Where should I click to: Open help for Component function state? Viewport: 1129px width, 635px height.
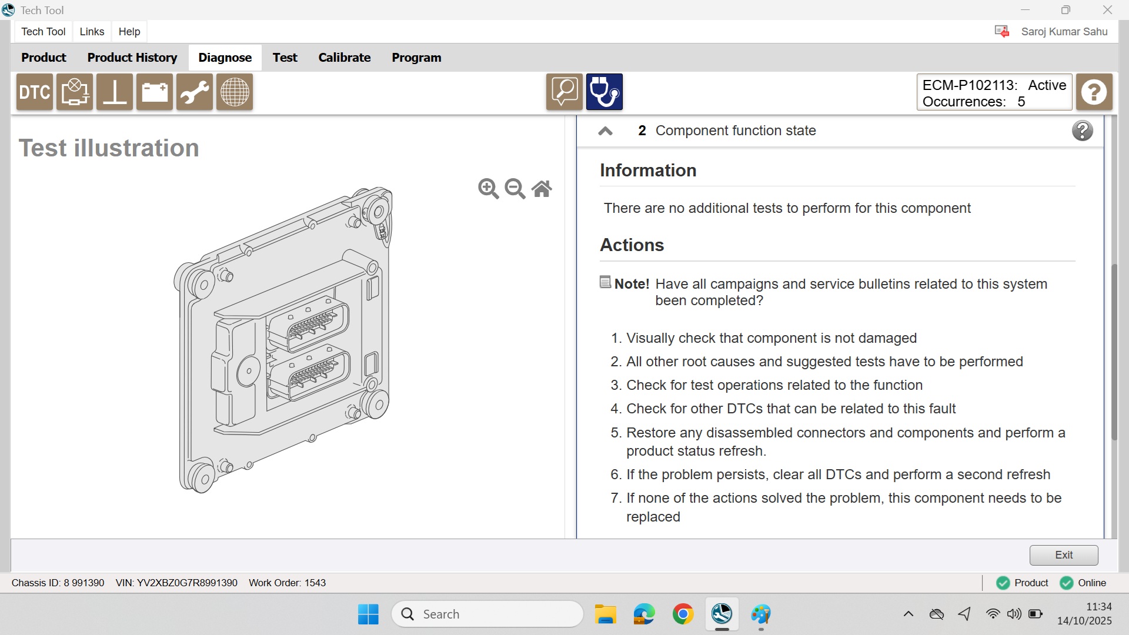1082,131
